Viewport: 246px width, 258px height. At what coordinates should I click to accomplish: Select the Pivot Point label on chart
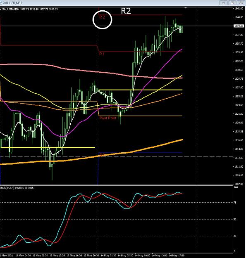pyautogui.click(x=108, y=118)
